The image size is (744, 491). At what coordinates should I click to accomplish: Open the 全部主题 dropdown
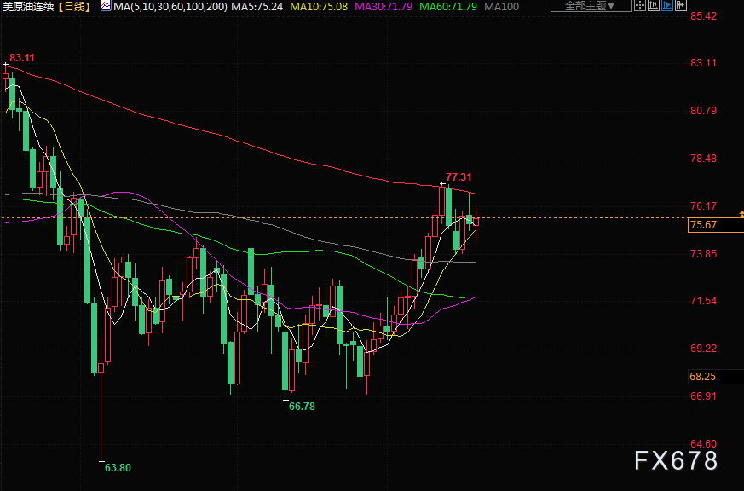(590, 6)
